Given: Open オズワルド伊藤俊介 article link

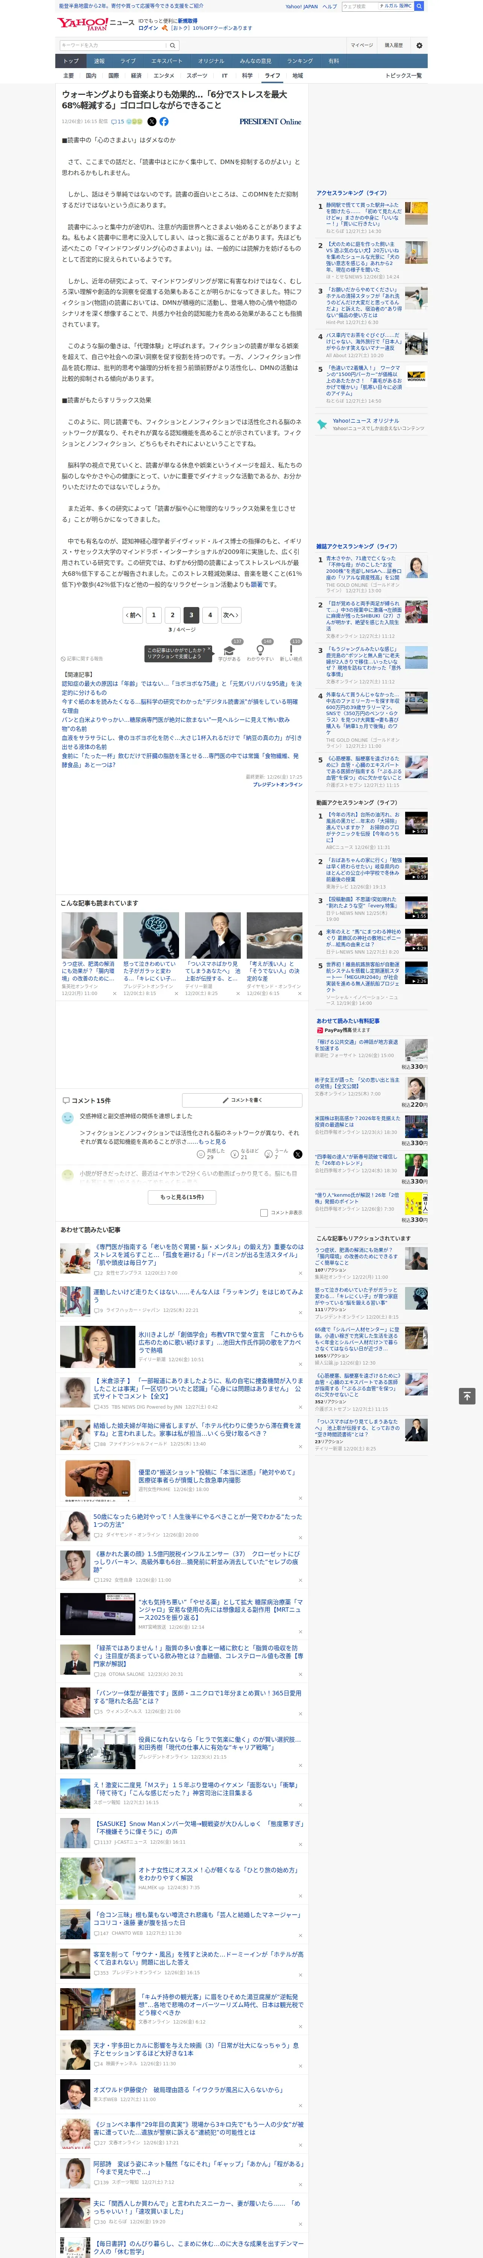Looking at the screenshot, I should 188,2090.
